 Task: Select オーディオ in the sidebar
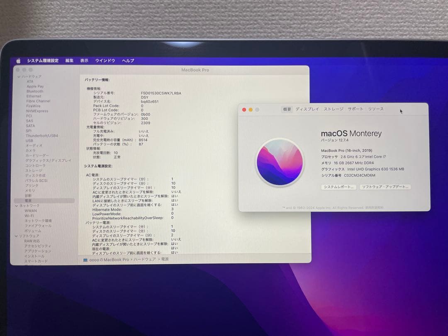tap(34, 146)
